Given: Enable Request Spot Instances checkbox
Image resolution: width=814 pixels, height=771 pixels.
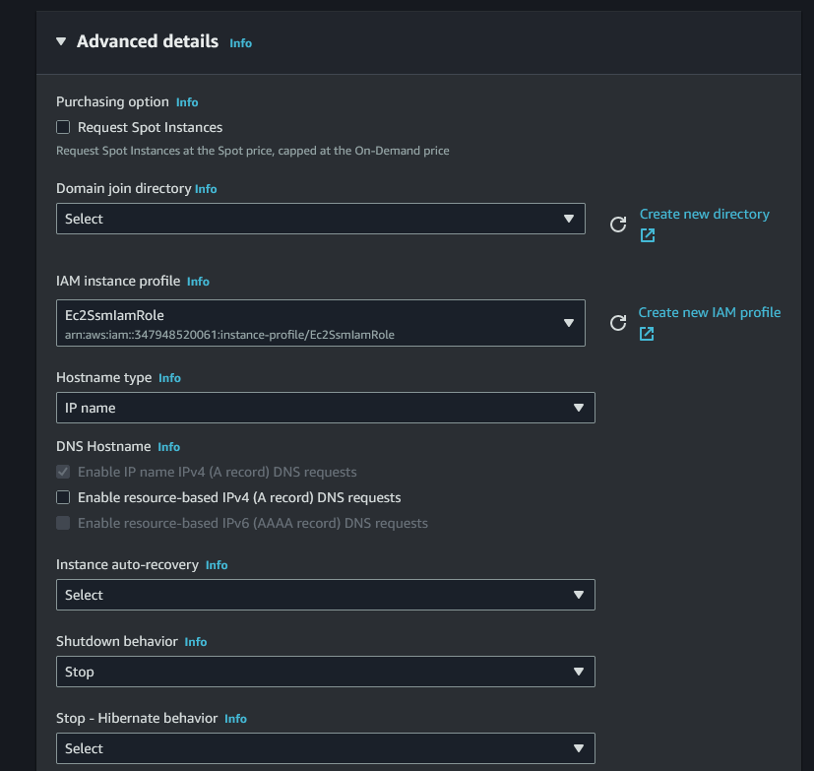Looking at the screenshot, I should point(63,127).
